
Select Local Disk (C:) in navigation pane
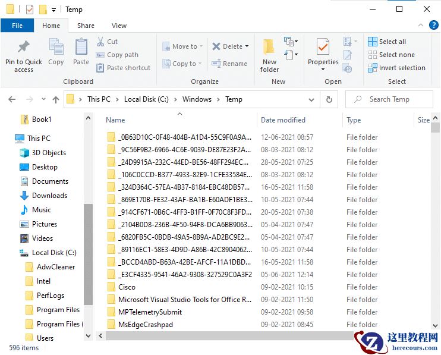pyautogui.click(x=48, y=253)
